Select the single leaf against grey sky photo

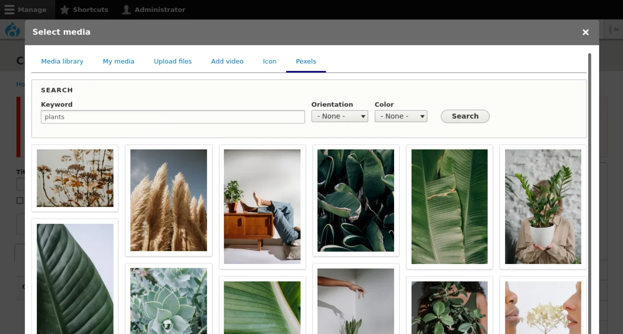coord(75,279)
